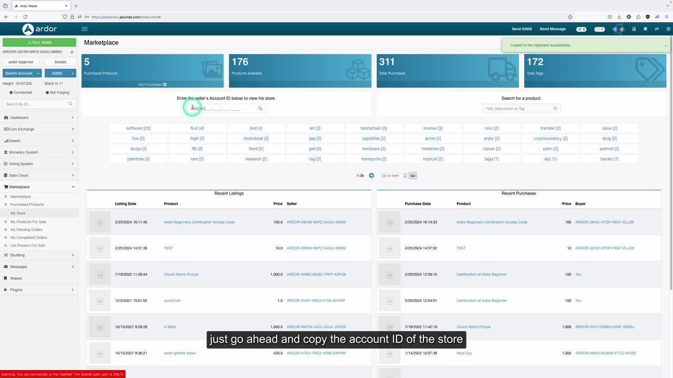
Task: Expand the Messages sidebar menu
Action: (x=39, y=267)
